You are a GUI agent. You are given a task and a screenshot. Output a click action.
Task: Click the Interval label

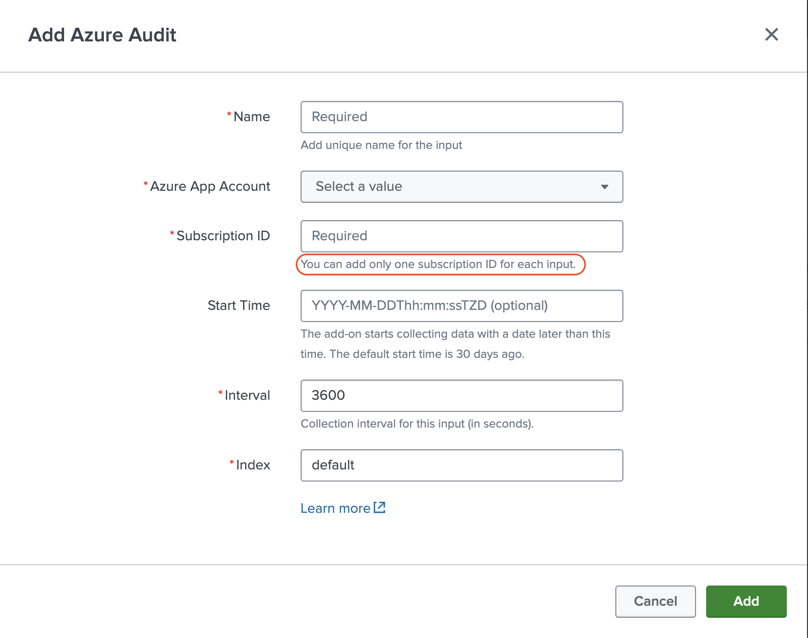click(247, 396)
